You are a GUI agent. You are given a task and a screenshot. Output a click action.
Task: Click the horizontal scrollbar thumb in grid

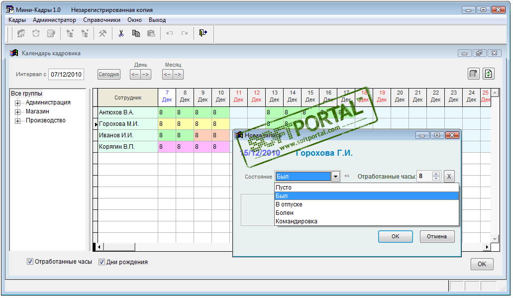pos(119,247)
